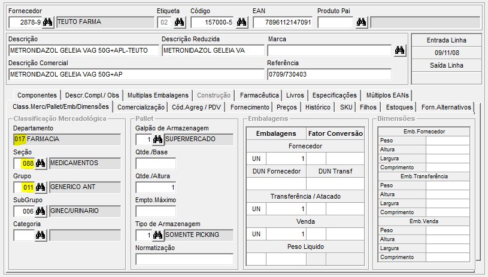Click the Grupo code field 011
Screen dimensions: 488x277
point(24,187)
